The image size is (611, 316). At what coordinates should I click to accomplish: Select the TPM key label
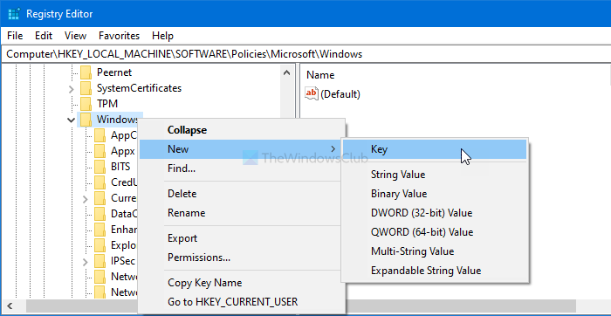click(107, 104)
